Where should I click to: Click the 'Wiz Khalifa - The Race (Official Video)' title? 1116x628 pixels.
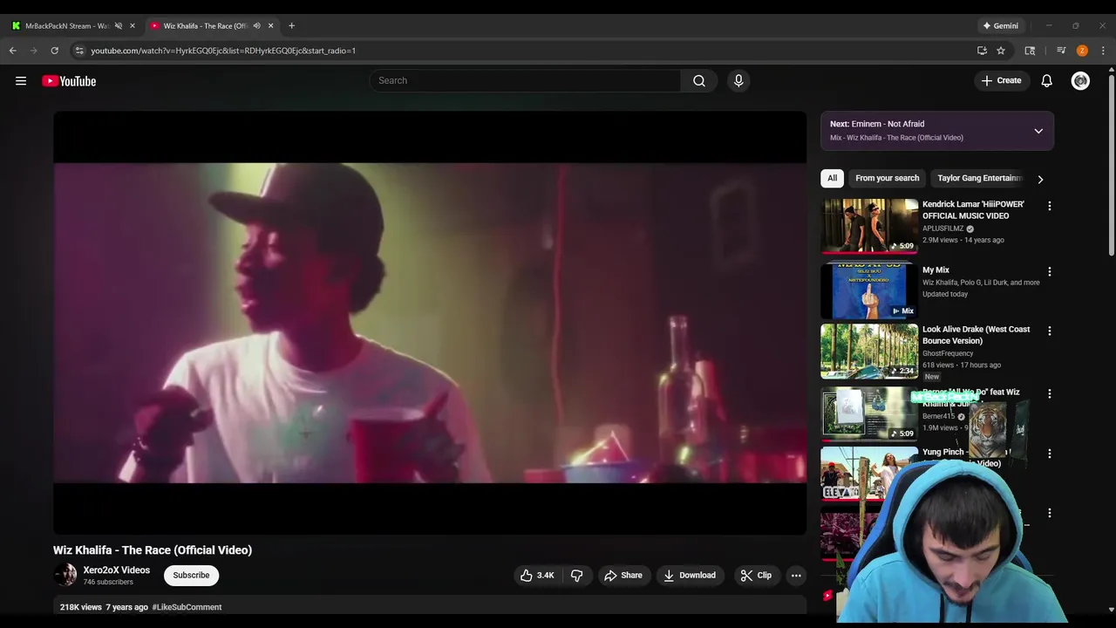click(153, 550)
